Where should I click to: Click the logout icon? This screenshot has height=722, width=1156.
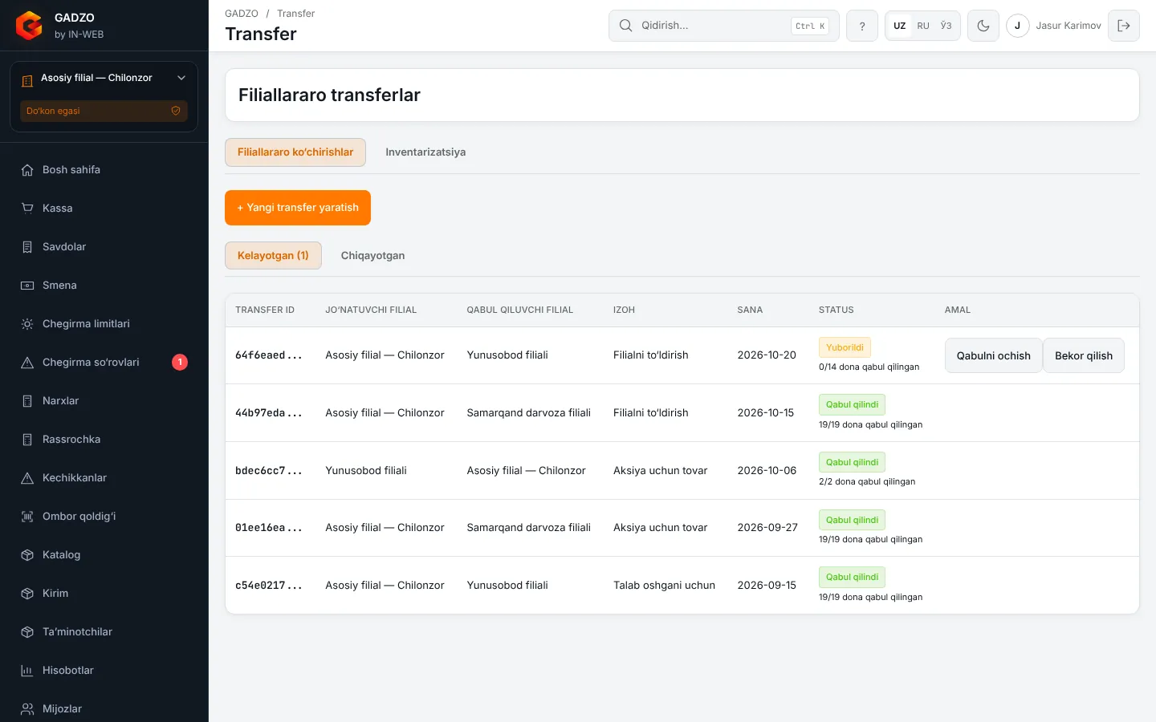point(1124,26)
